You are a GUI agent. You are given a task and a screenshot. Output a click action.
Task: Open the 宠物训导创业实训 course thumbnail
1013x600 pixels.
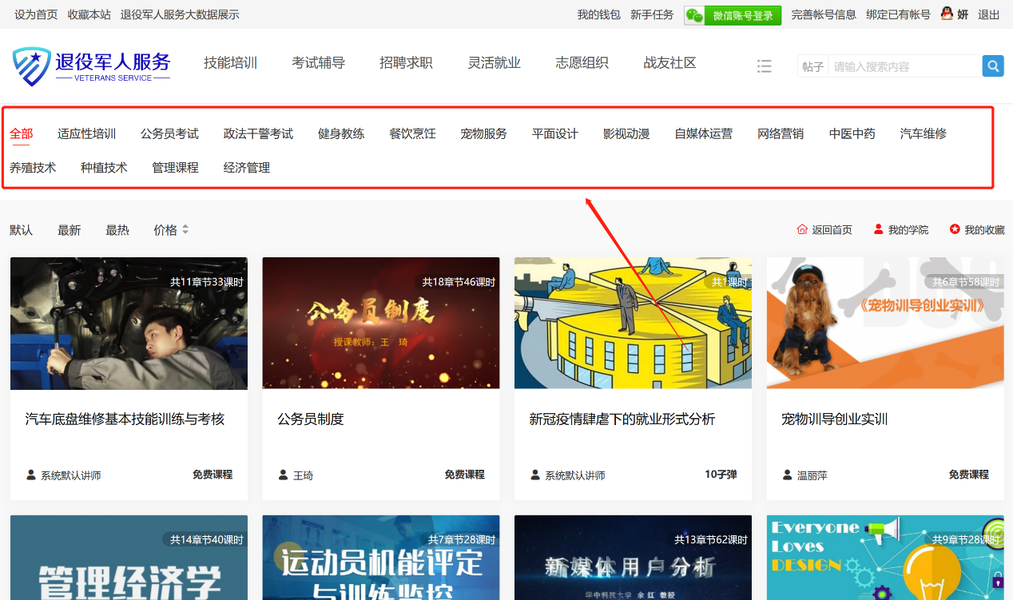coord(885,323)
